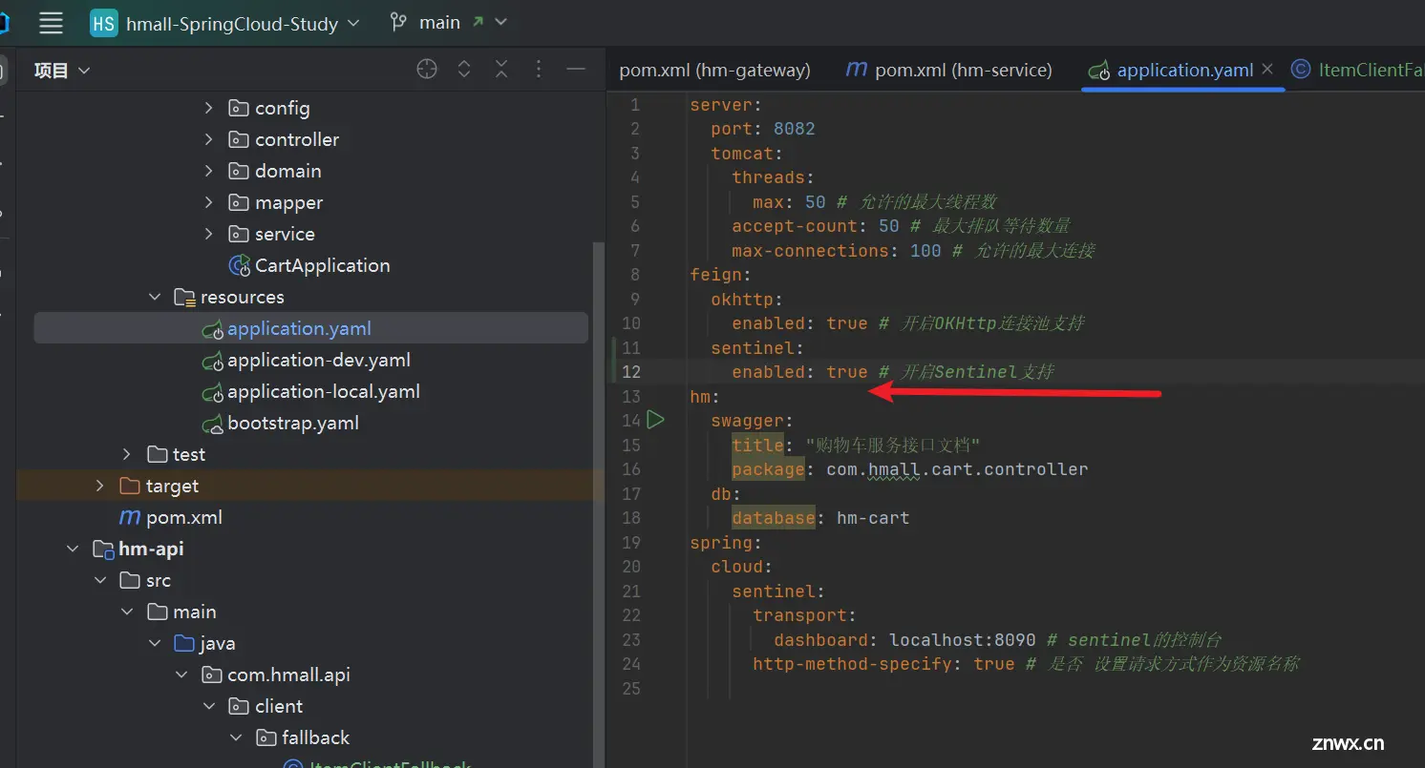
Task: Open application-local.yaml file
Action: (x=324, y=391)
